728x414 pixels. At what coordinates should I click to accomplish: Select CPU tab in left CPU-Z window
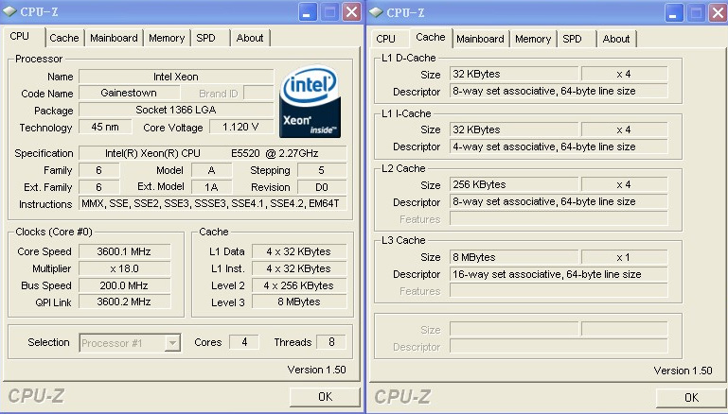[x=20, y=36]
